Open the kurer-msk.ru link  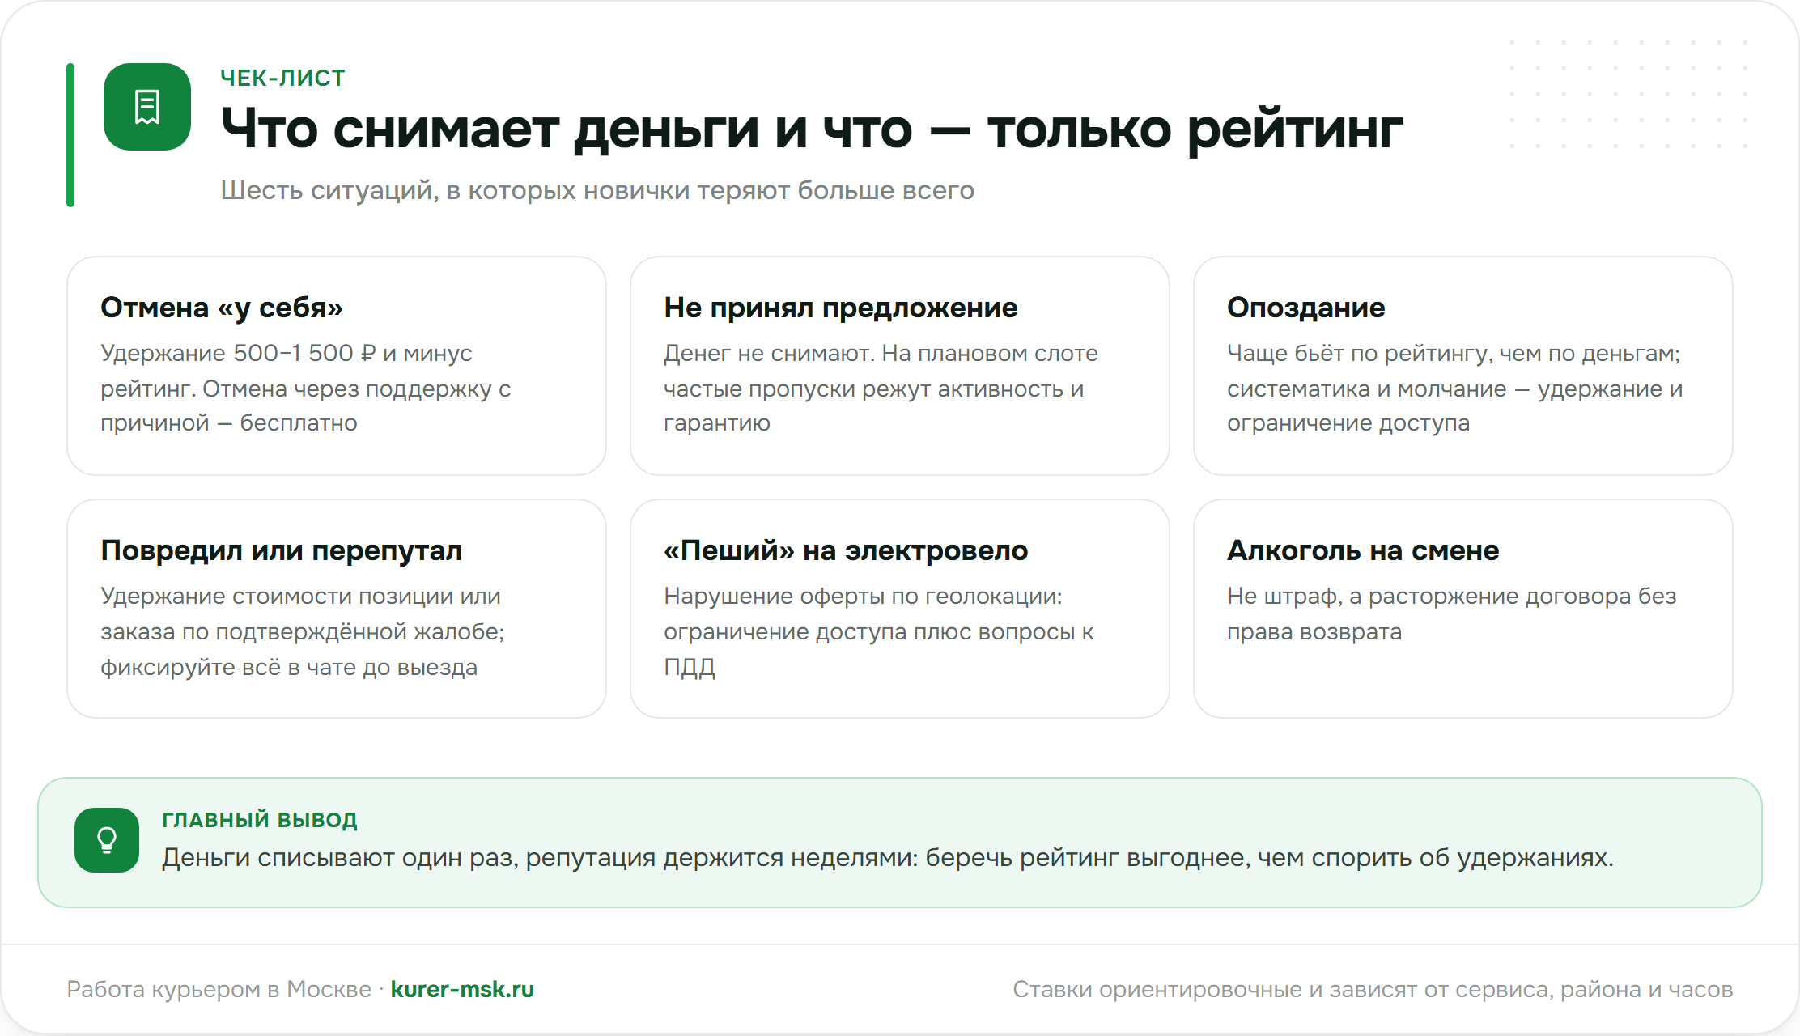tap(462, 989)
